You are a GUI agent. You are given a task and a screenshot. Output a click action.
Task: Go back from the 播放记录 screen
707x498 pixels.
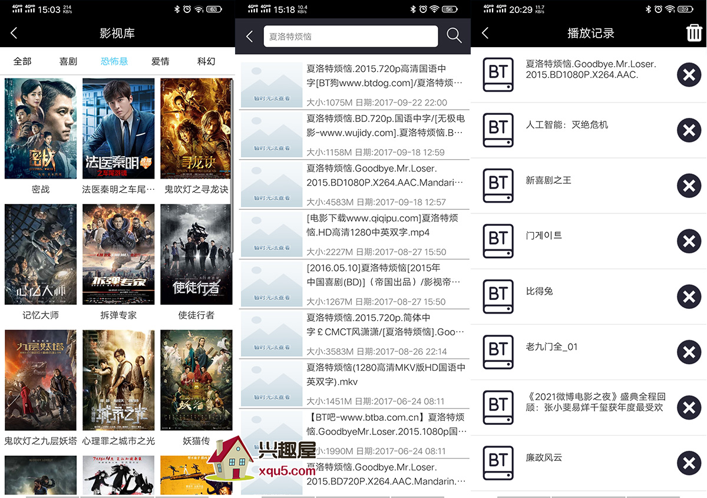point(485,33)
